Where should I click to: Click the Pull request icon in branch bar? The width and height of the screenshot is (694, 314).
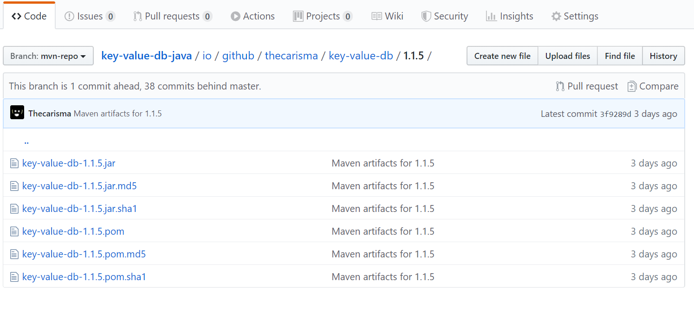[x=560, y=86]
